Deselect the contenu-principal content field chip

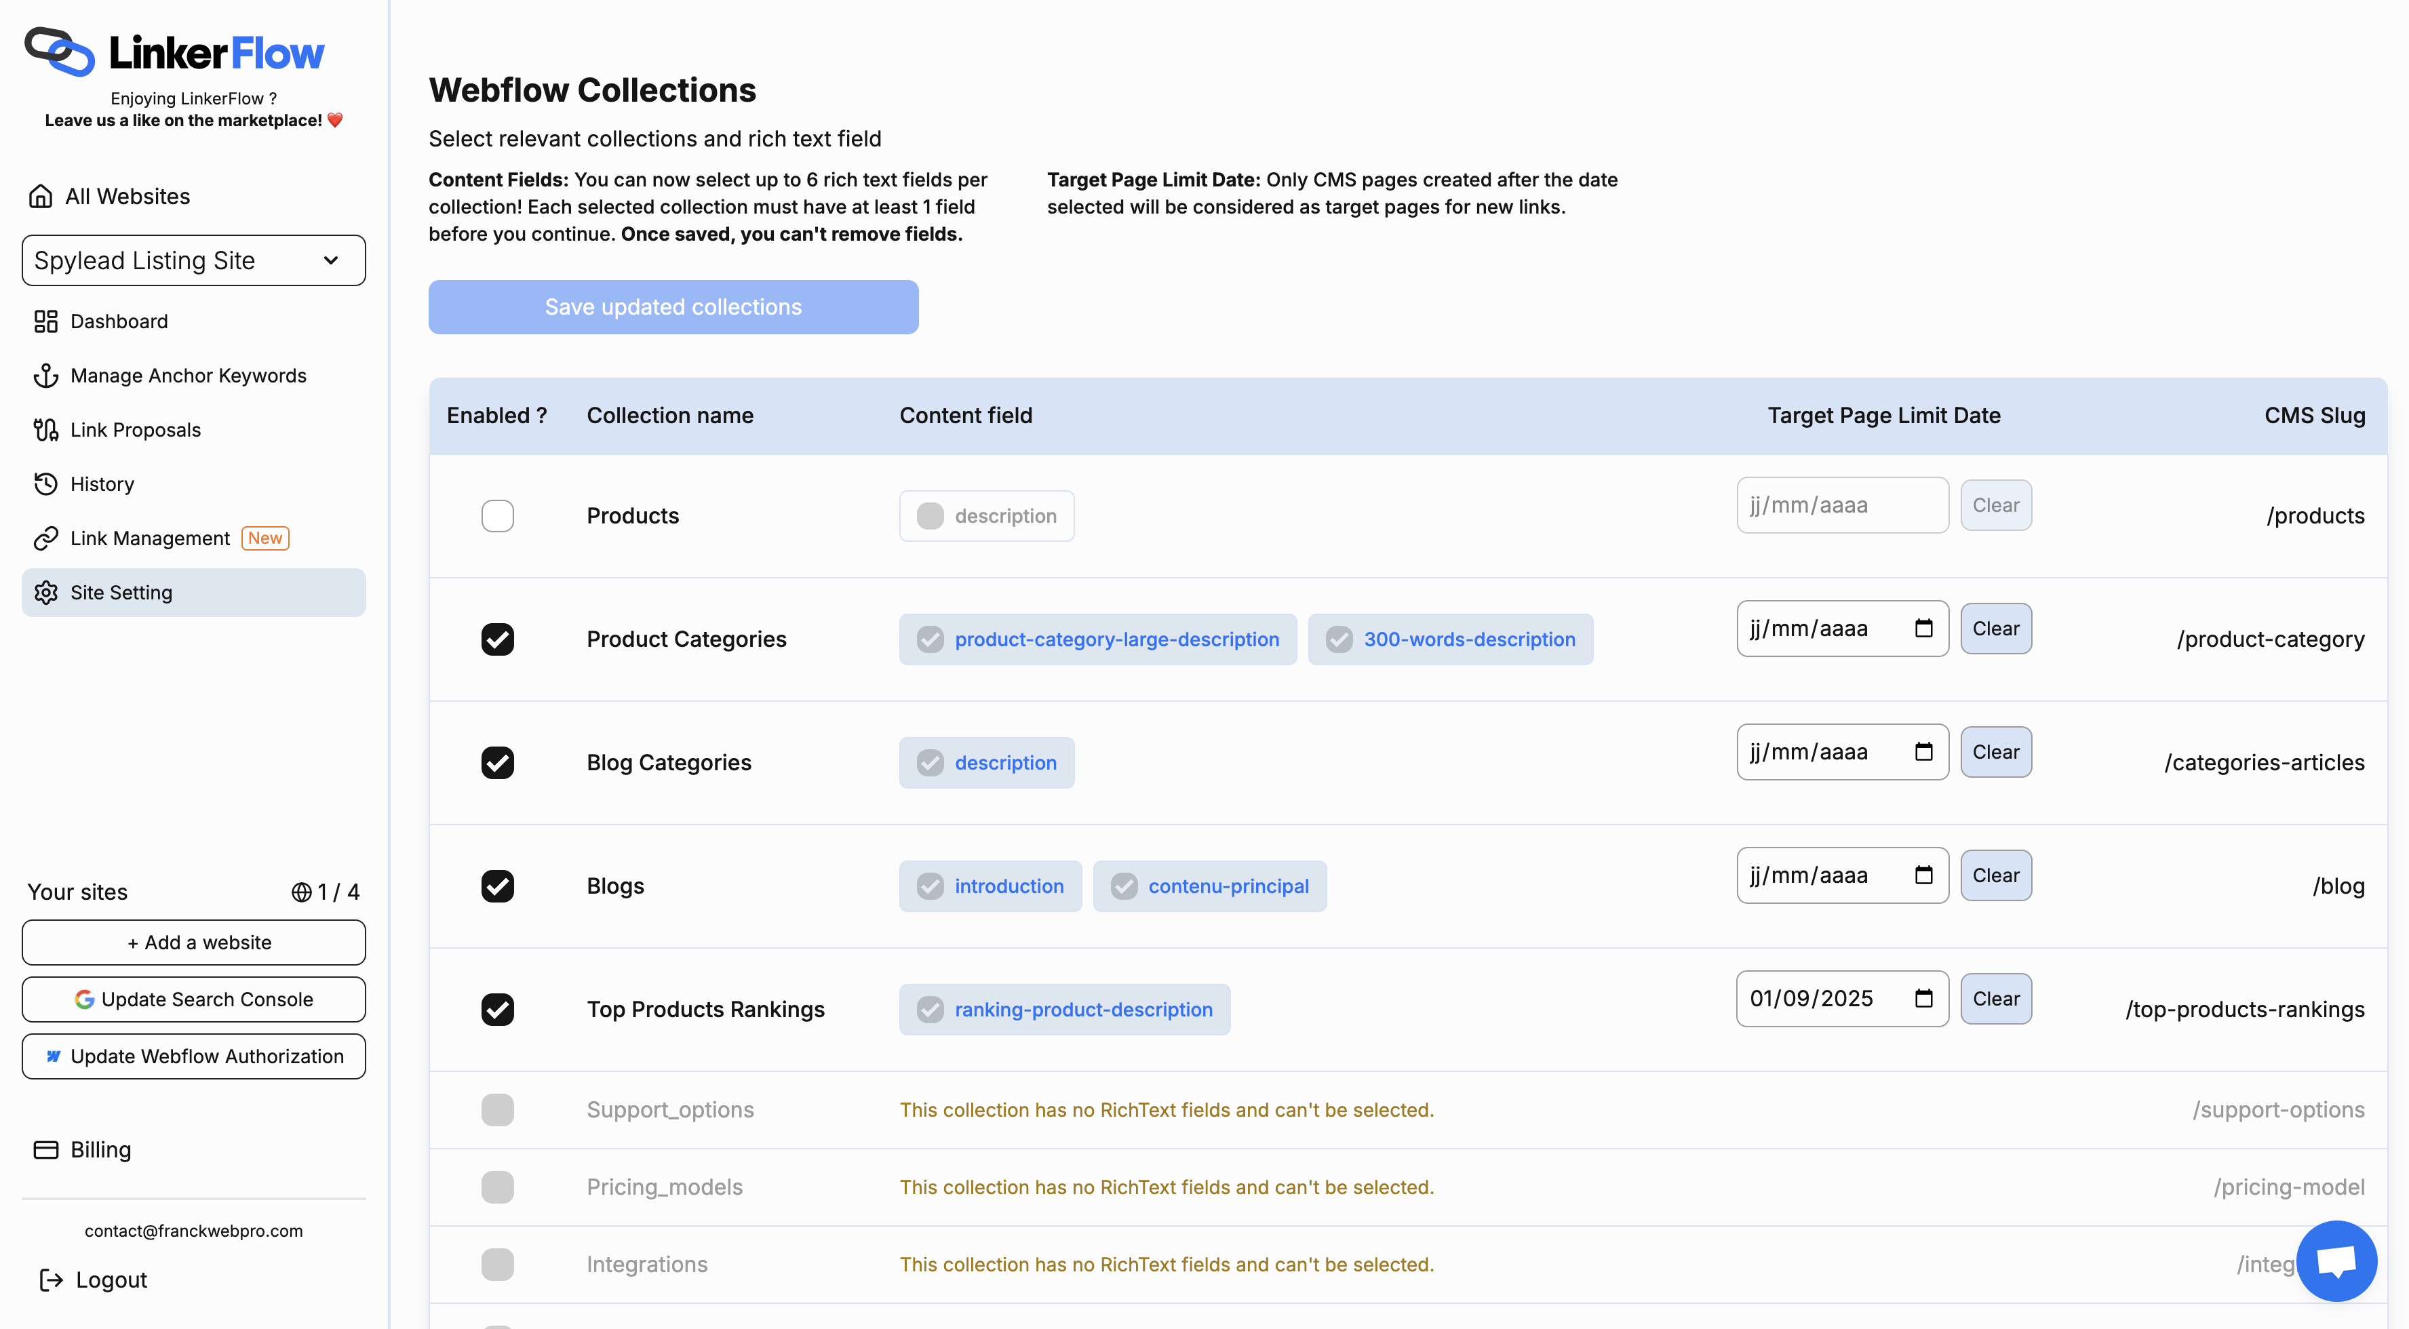[1210, 886]
